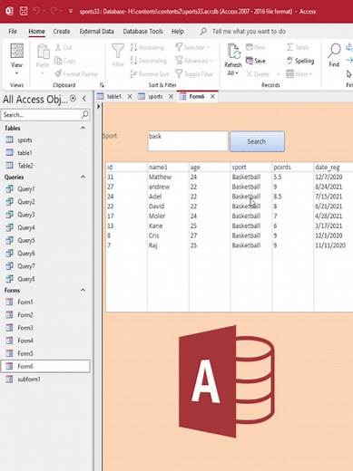
Task: Open the Clipboard group dialog launcher
Action: point(102,85)
